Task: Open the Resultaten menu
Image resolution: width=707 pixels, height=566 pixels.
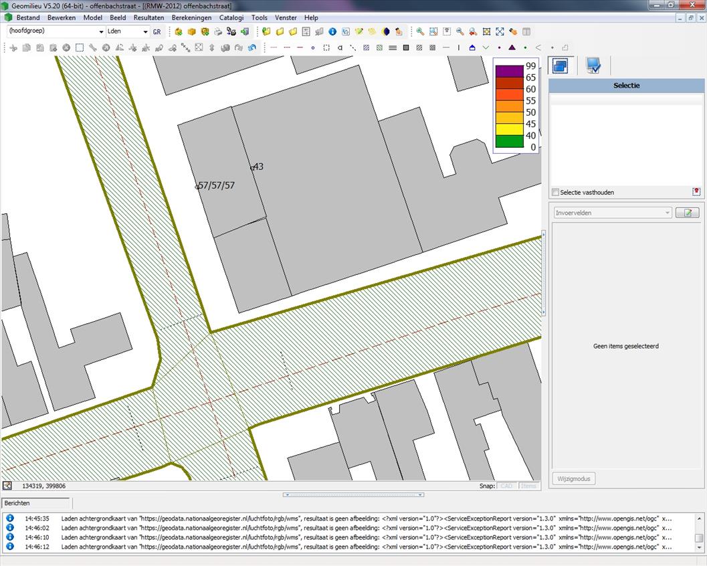Action: (x=148, y=17)
